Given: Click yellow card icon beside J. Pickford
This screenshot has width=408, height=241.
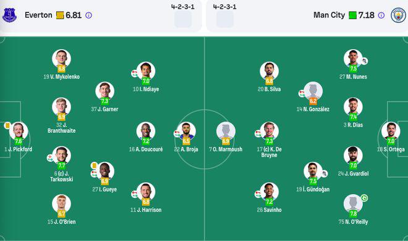Looking at the screenshot, I should [7, 125].
